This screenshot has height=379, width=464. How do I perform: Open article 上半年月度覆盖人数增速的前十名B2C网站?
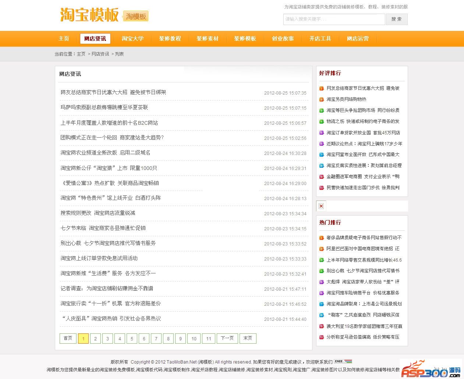[109, 123]
